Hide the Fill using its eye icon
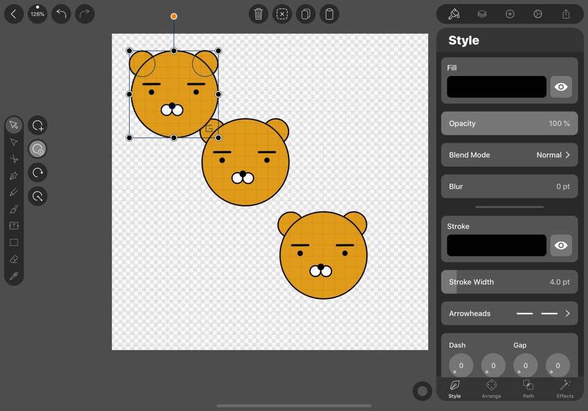The image size is (588, 411). pyautogui.click(x=561, y=87)
